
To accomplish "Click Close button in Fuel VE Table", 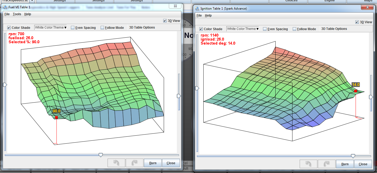I will 171,163.
